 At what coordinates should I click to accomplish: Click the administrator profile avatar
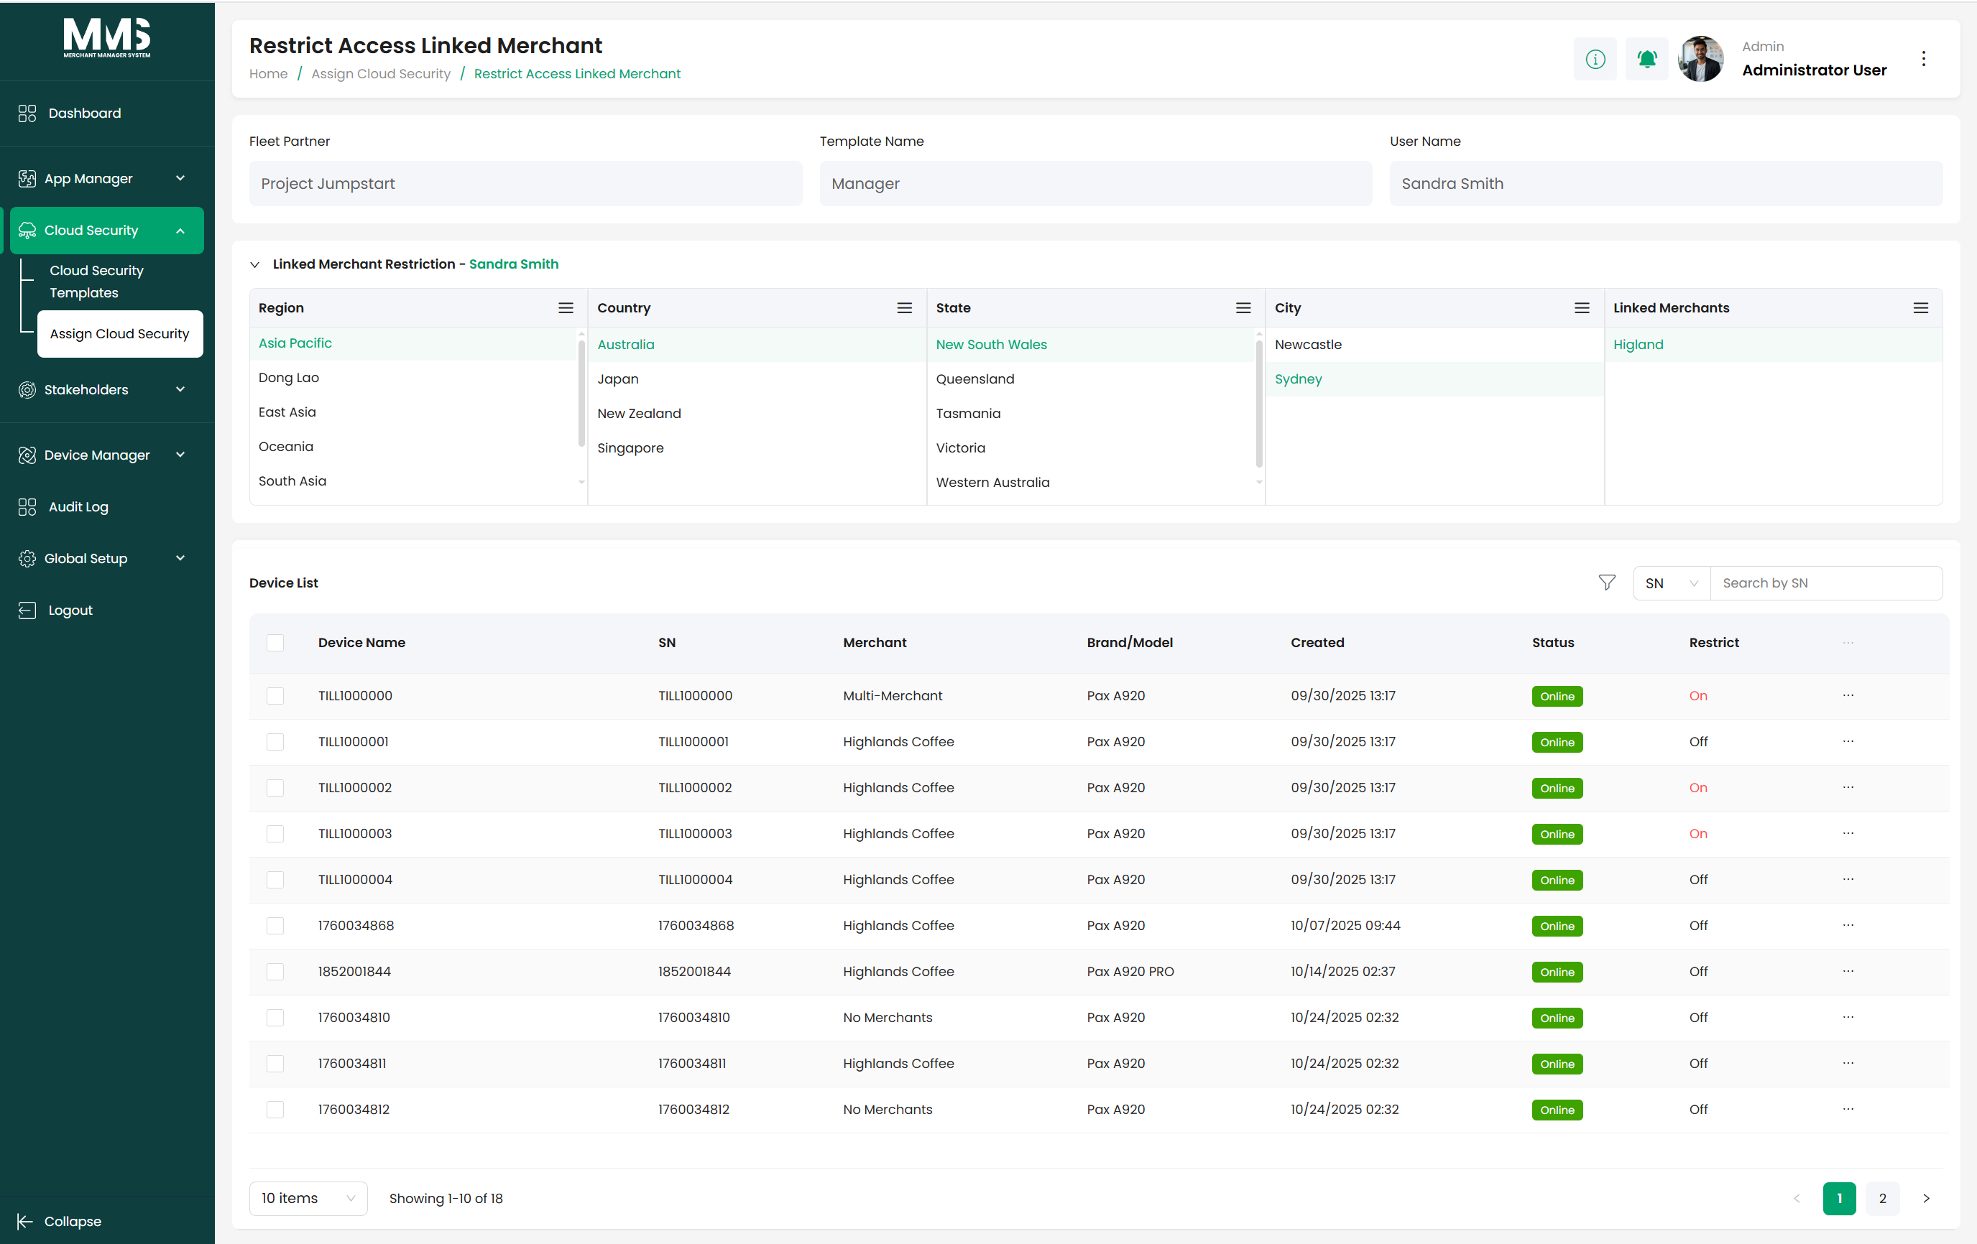coord(1700,59)
